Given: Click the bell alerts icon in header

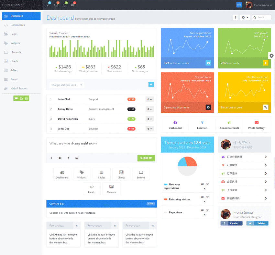Looking at the screenshot, I should 65,5.
